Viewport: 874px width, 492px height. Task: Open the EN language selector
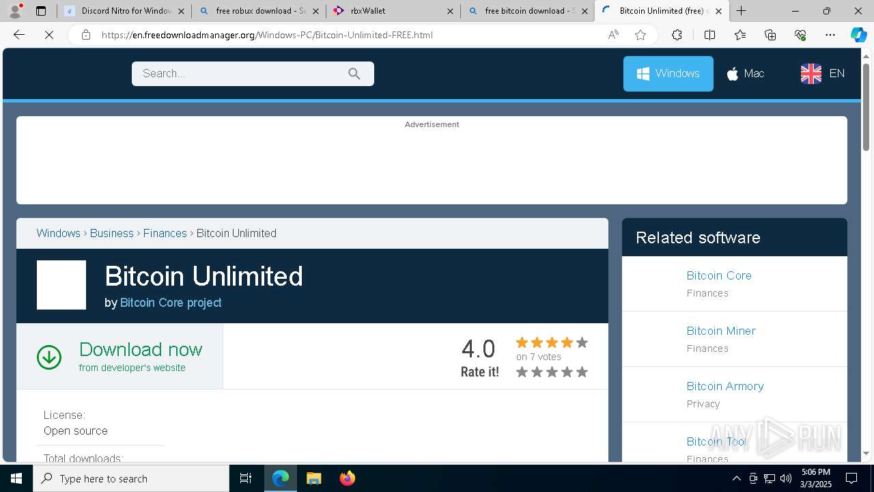click(823, 74)
